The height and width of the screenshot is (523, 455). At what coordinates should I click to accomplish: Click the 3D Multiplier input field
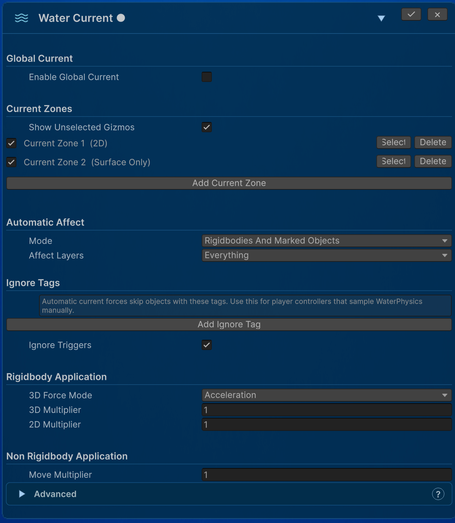pyautogui.click(x=327, y=410)
